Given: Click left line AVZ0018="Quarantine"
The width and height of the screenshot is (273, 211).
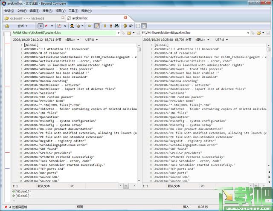Looking at the screenshot, I should [42, 117].
